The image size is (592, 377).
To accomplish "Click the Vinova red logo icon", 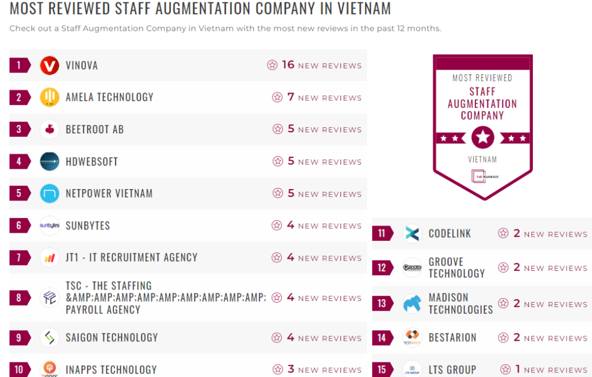I will pos(50,65).
